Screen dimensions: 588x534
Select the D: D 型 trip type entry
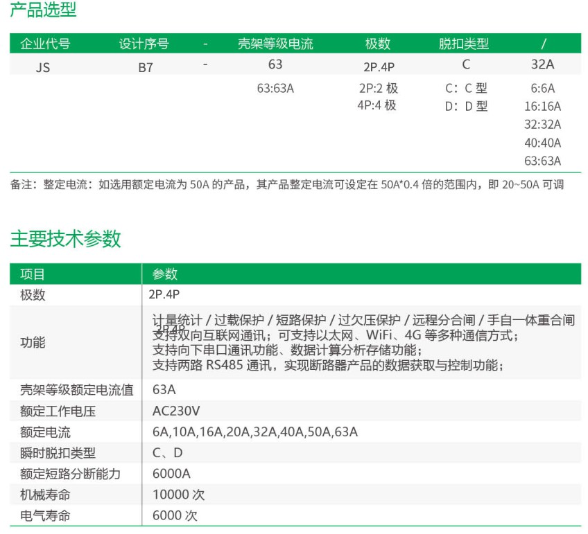click(x=466, y=107)
